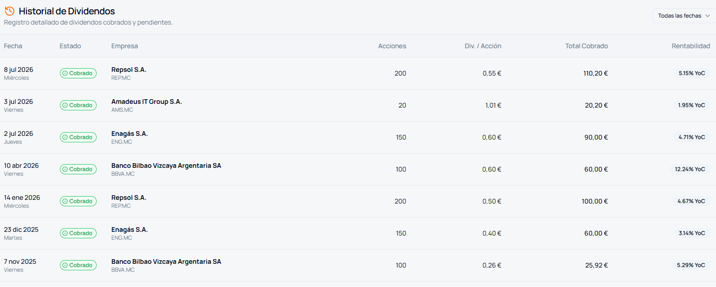
Task: Click the orange history clock icon
Action: tap(9, 11)
